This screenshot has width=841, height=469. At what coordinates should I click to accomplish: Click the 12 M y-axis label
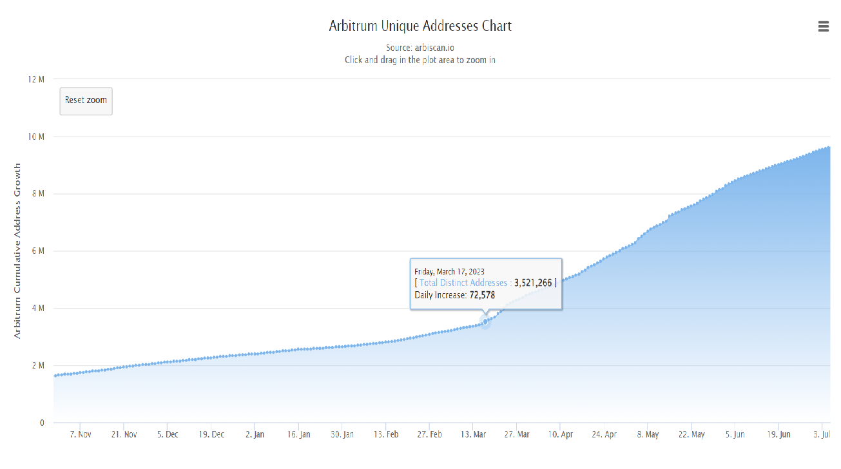click(x=35, y=79)
